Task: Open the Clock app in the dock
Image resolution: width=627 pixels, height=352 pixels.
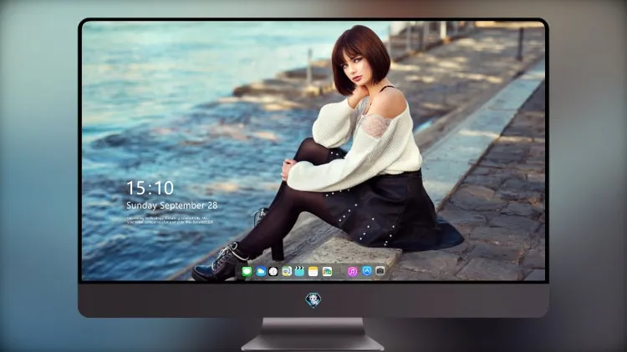Action: coord(273,271)
